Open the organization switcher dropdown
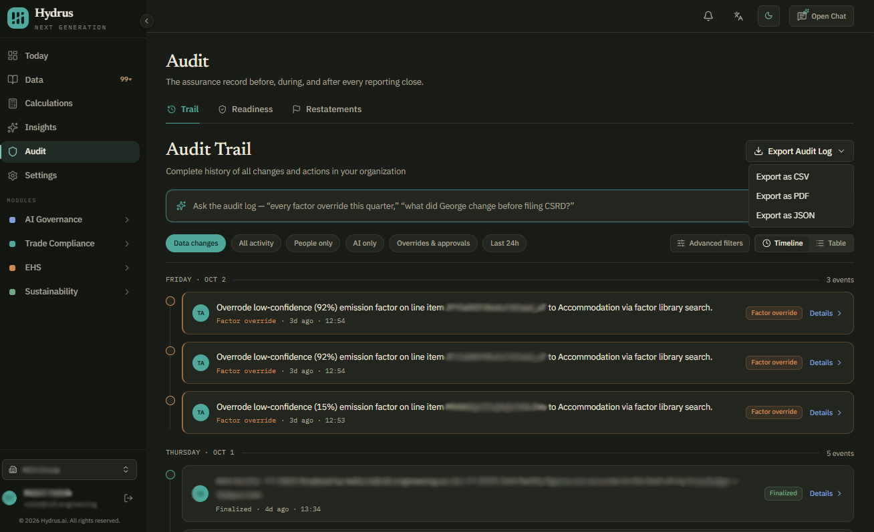The image size is (874, 532). [x=69, y=470]
